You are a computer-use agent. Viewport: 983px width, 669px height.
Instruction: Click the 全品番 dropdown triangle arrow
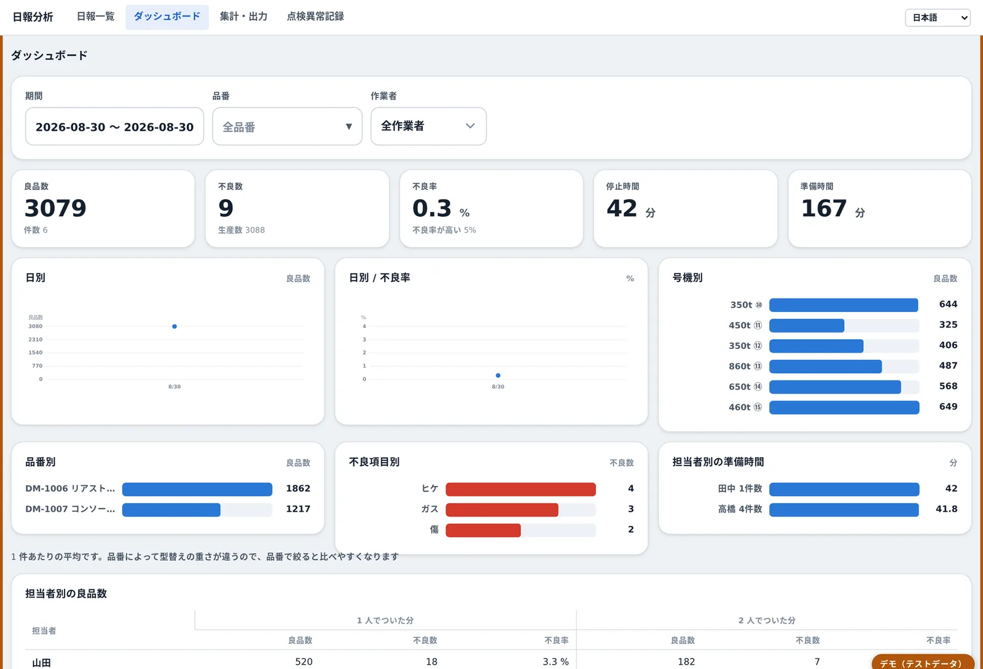tap(349, 127)
